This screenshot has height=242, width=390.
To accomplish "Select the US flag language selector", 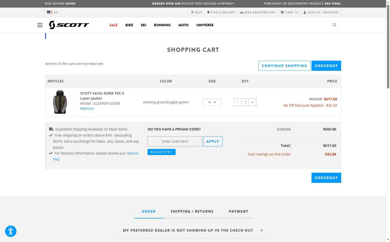I will [x=53, y=12].
